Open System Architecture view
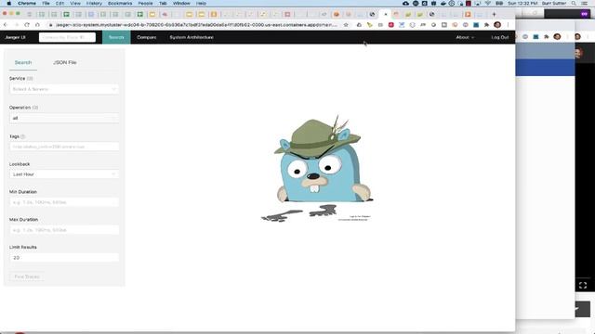The width and height of the screenshot is (595, 334). 192,37
